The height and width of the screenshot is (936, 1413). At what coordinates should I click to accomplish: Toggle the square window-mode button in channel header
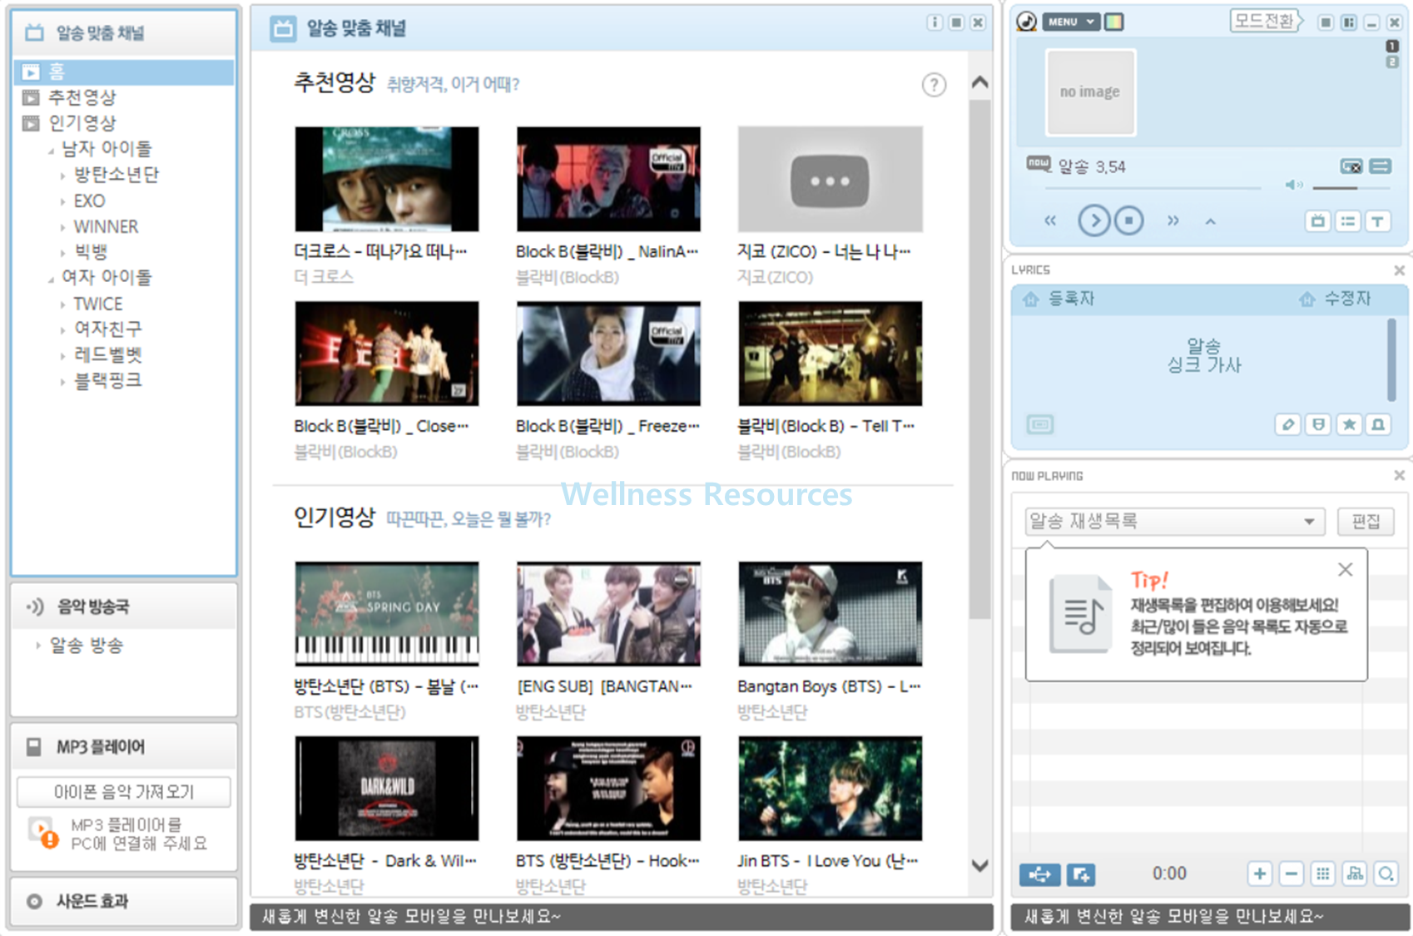(x=957, y=22)
